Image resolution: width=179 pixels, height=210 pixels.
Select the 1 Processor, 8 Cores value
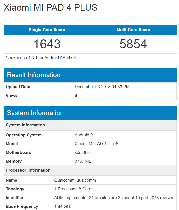coord(74,189)
